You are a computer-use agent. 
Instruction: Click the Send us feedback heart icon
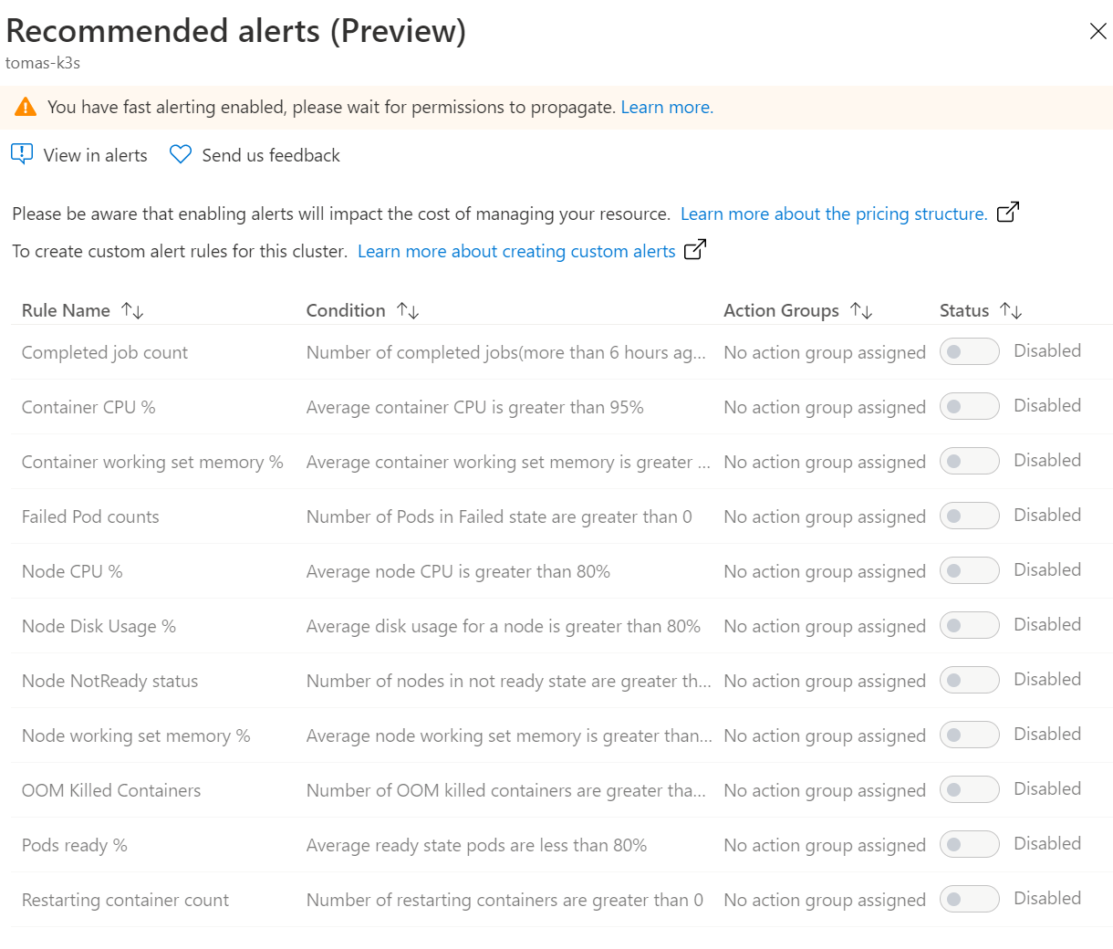pyautogui.click(x=181, y=154)
